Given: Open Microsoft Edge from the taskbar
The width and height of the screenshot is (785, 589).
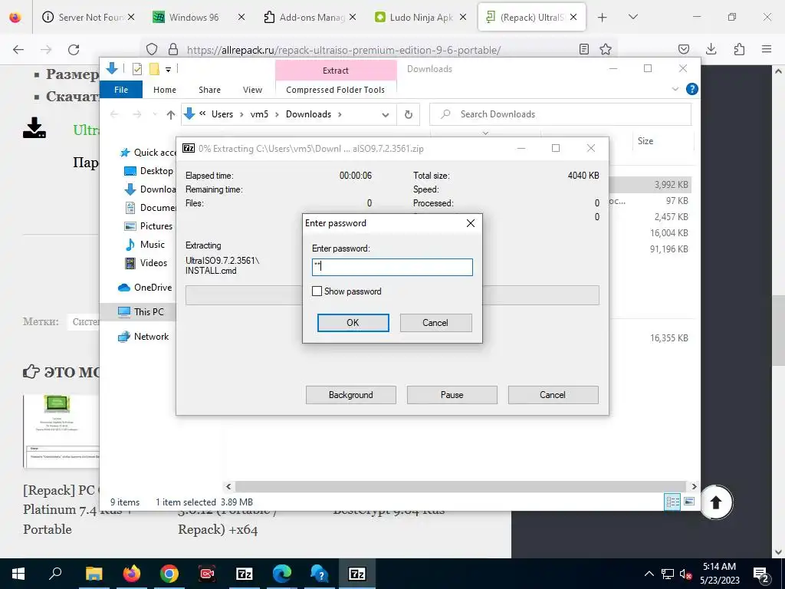Looking at the screenshot, I should point(282,574).
